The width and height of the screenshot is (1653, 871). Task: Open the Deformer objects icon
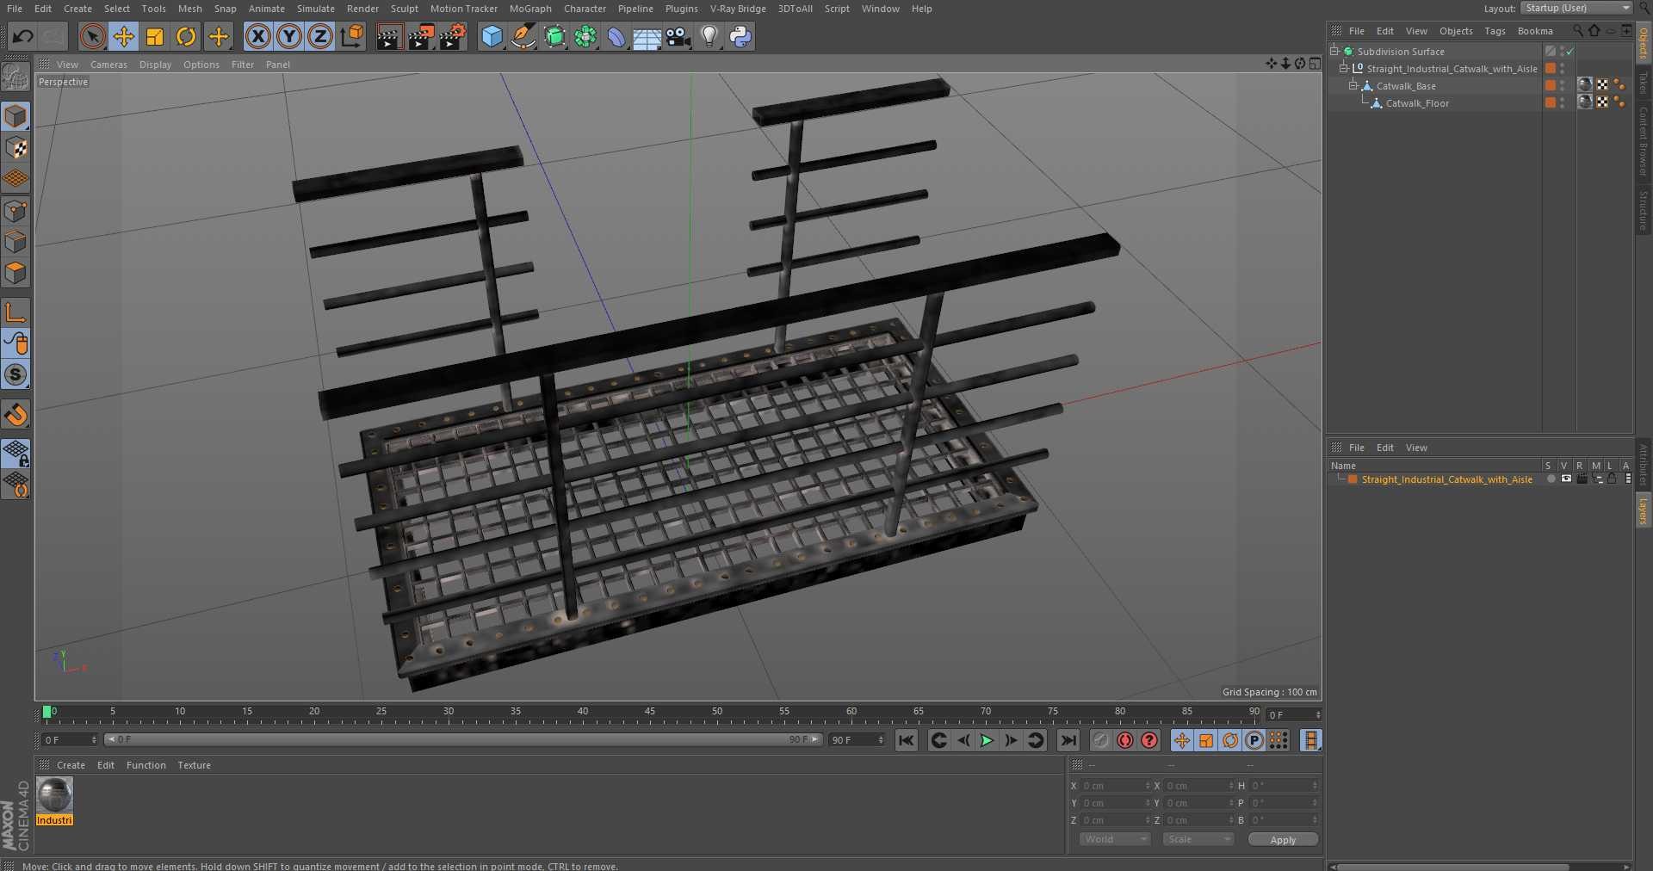point(616,36)
